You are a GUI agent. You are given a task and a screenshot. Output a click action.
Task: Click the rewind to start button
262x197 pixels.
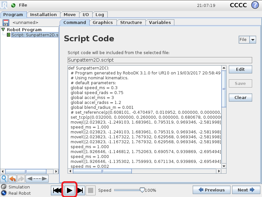[57, 190]
